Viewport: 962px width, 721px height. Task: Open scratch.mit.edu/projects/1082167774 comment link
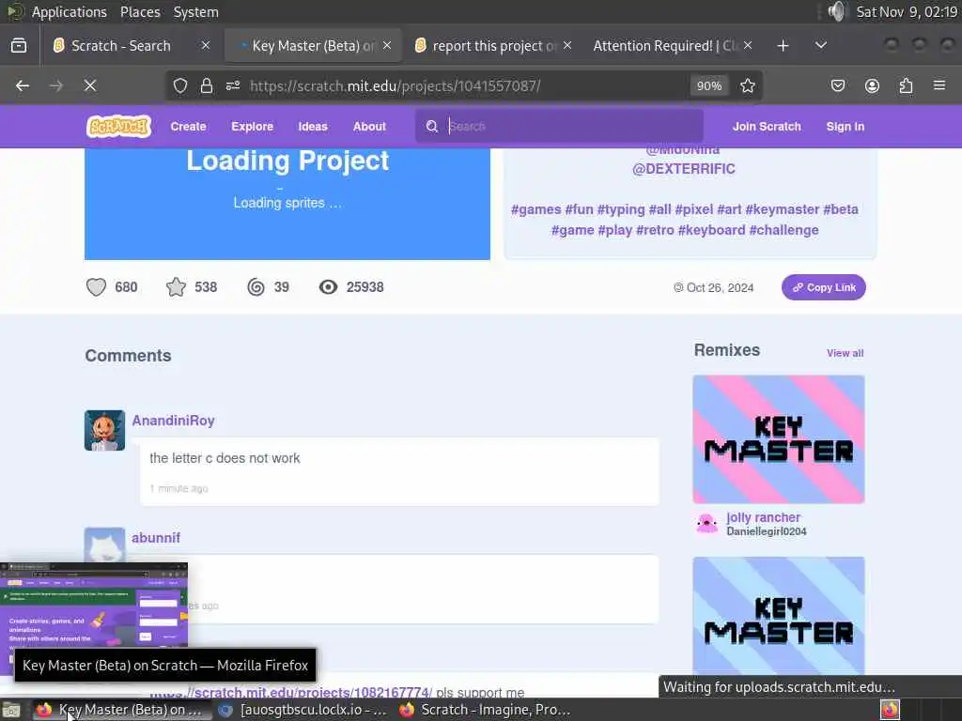click(x=291, y=692)
